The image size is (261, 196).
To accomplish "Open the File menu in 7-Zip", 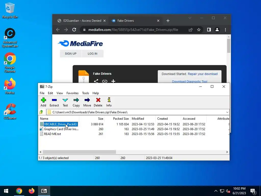I will tap(42, 93).
